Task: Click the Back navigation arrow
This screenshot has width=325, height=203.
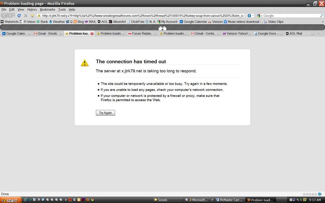Action: (5, 16)
